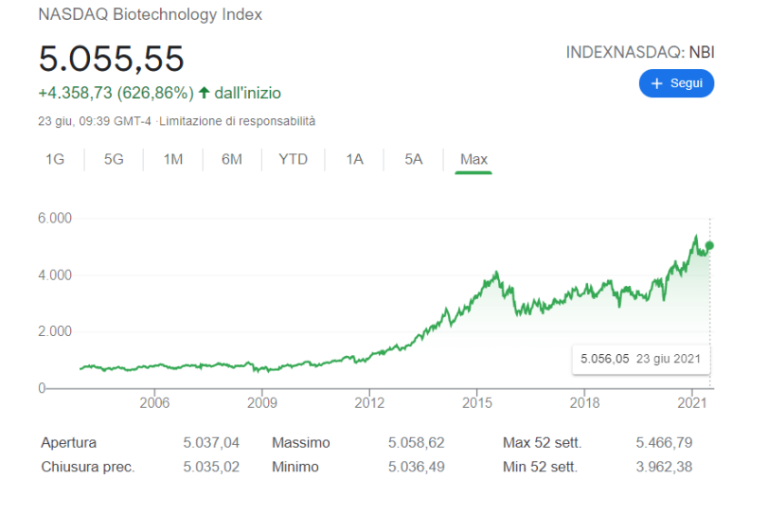Click the 2006 x-axis label

click(154, 403)
